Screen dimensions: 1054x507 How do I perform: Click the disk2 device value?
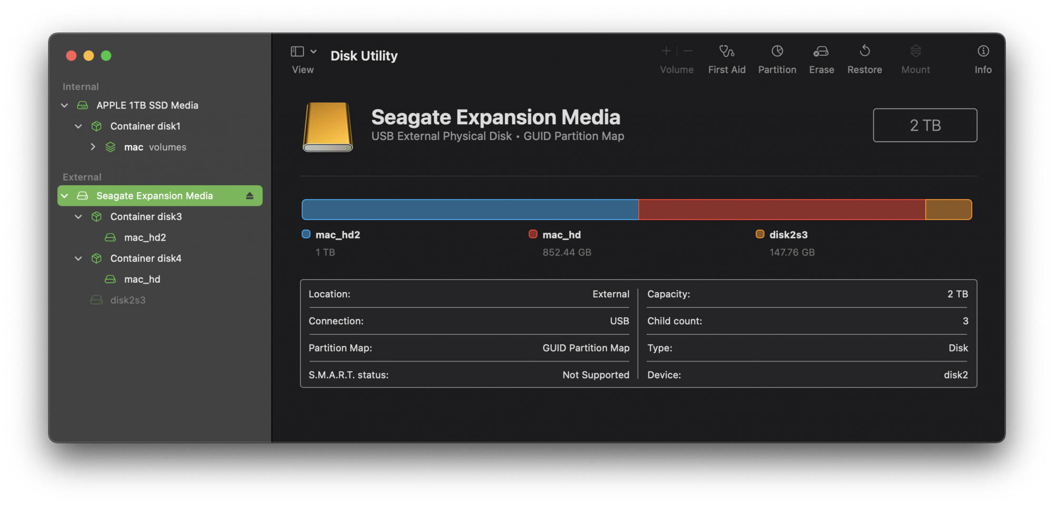[956, 375]
